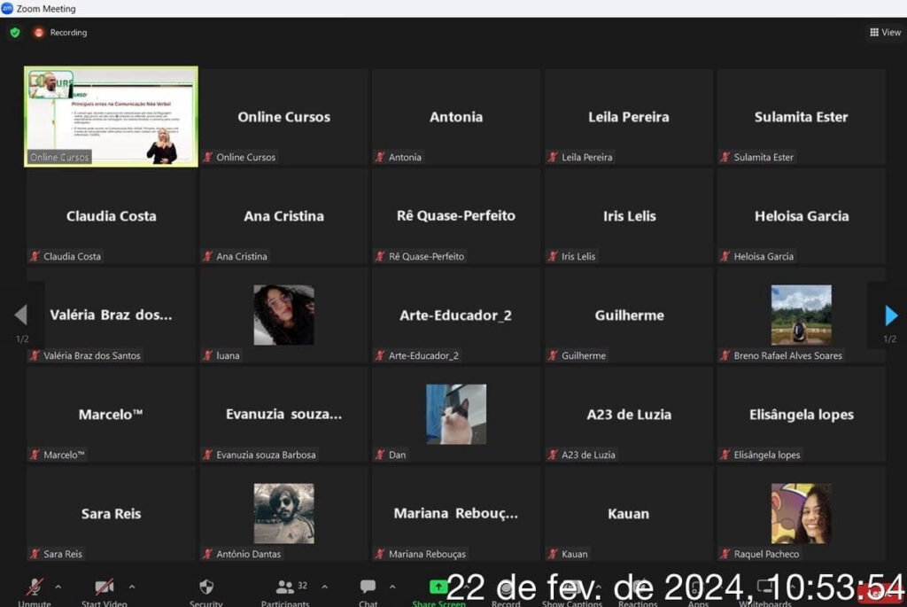
Task: Open the Security shield options
Action: click(x=206, y=587)
